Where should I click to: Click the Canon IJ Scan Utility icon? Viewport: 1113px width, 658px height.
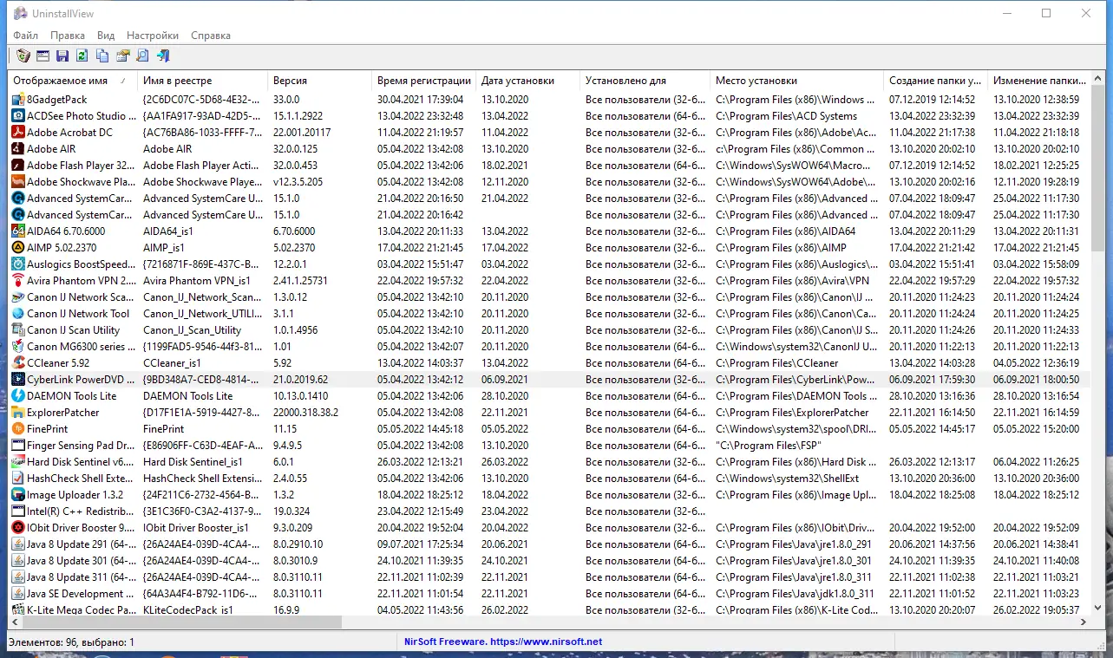click(x=18, y=330)
